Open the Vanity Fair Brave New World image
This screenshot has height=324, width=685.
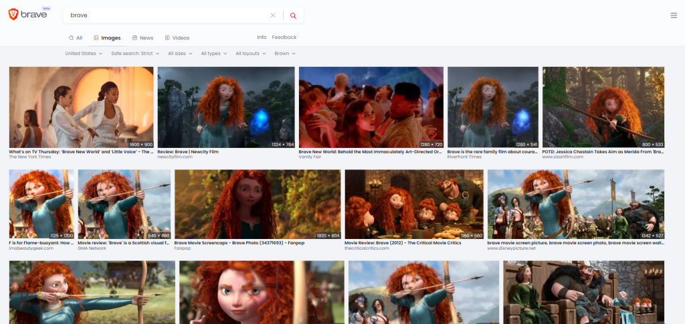pos(371,107)
